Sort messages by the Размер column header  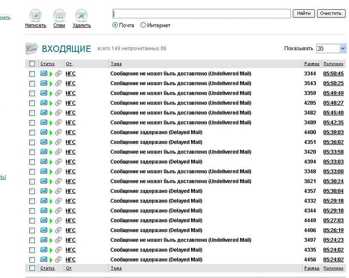tap(311, 64)
